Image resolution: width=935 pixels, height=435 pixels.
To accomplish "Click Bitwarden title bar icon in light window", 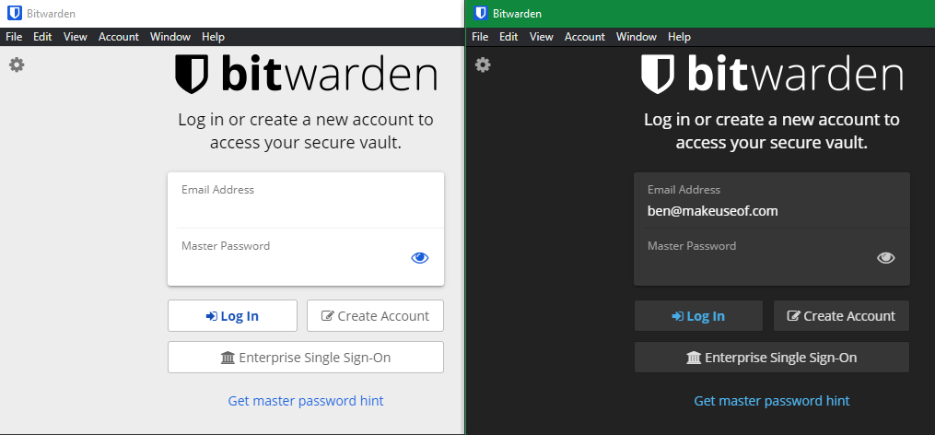I will [14, 14].
